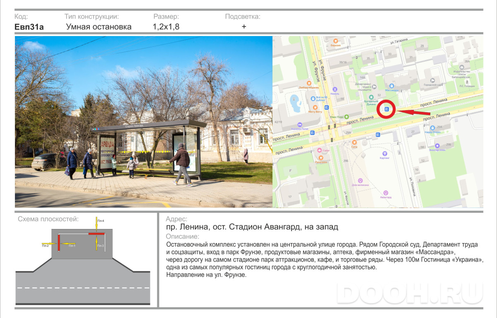Click the Размер label

[166, 17]
